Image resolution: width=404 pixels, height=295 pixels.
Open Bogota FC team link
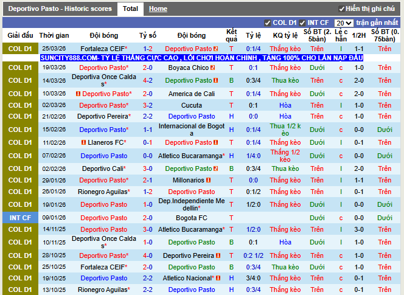click(x=192, y=218)
